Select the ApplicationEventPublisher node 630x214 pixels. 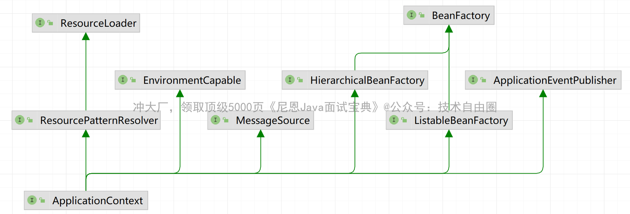tap(555, 80)
